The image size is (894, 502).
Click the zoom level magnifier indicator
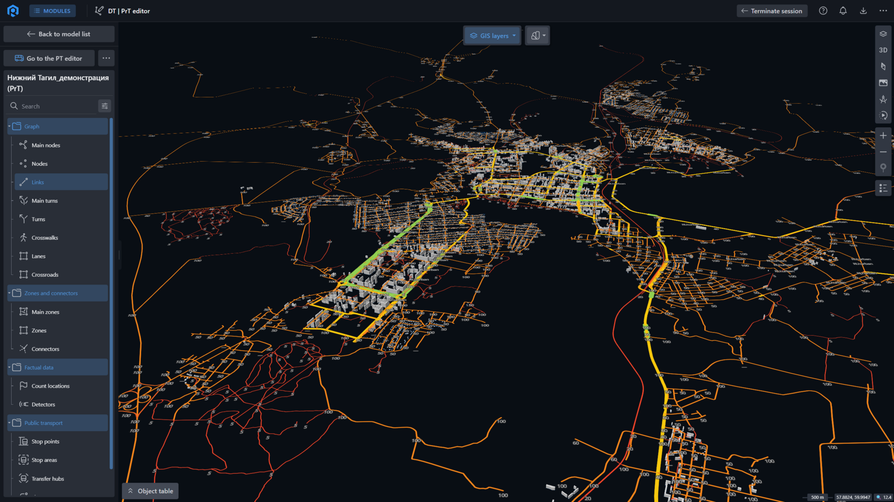click(x=879, y=497)
